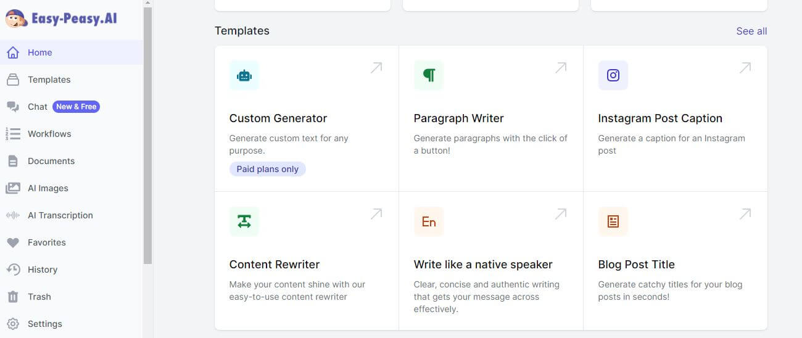The width and height of the screenshot is (802, 338).
Task: Open Chat in the sidebar
Action: pyautogui.click(x=37, y=107)
